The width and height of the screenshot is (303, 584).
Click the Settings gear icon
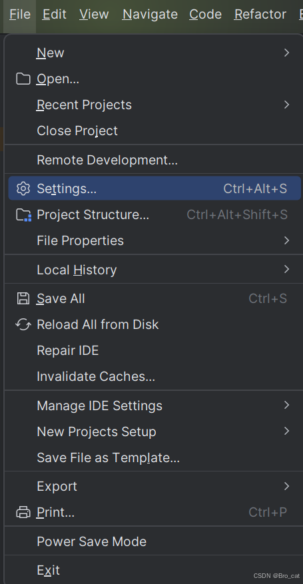point(23,189)
